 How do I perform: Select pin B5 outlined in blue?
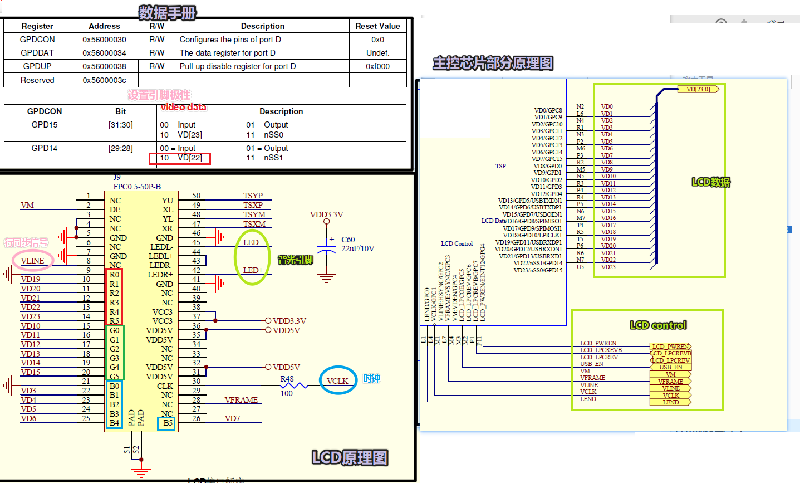coord(165,423)
